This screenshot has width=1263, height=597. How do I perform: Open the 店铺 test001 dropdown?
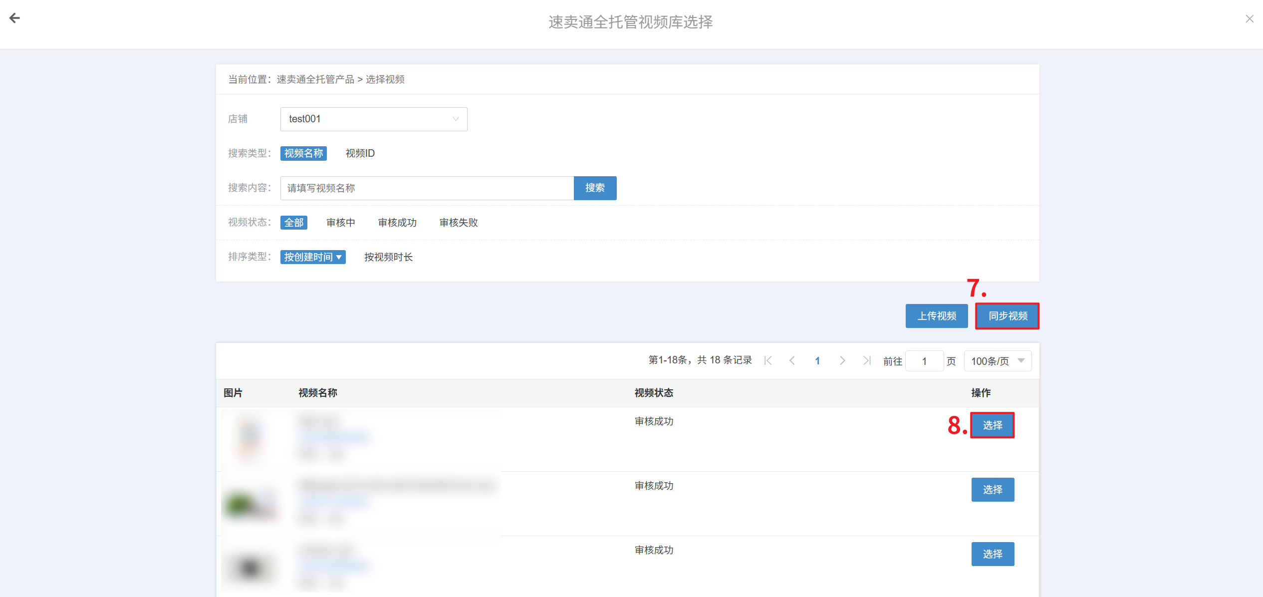pyautogui.click(x=373, y=119)
